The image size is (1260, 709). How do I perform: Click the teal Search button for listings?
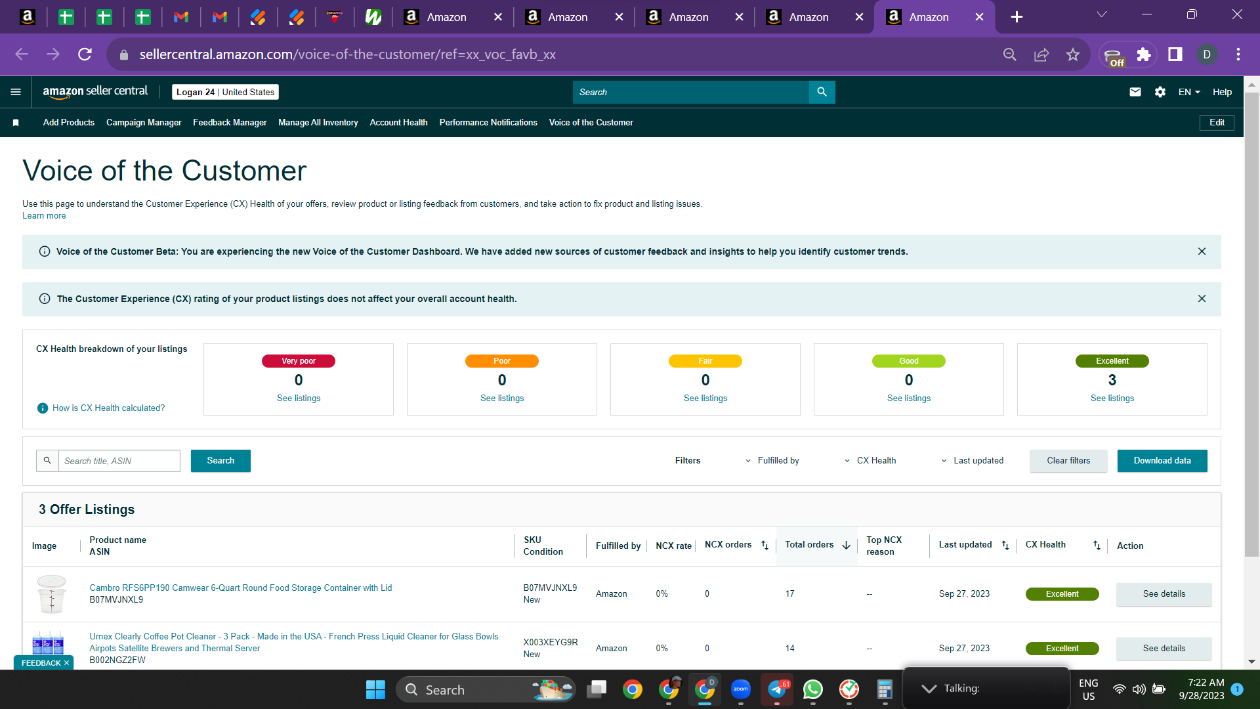[220, 461]
